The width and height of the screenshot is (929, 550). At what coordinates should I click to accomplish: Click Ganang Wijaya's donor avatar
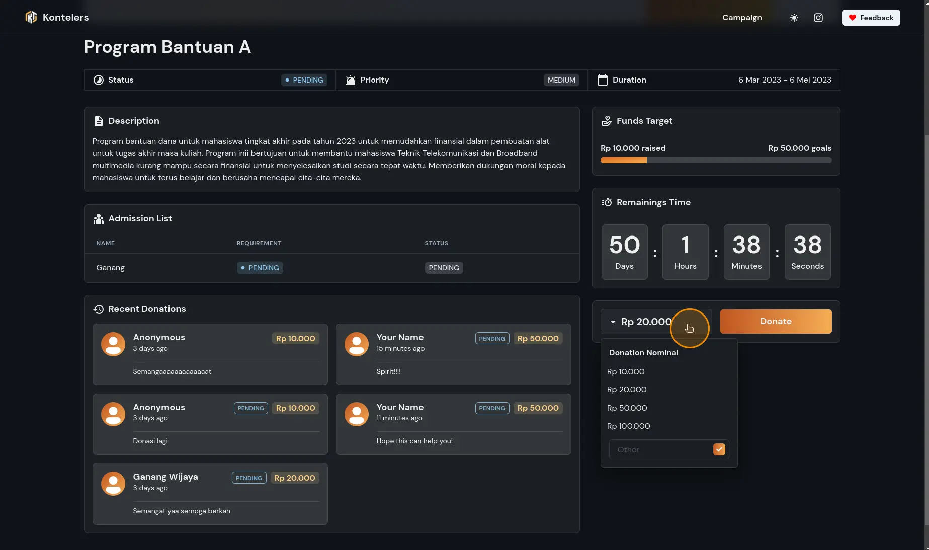click(113, 484)
